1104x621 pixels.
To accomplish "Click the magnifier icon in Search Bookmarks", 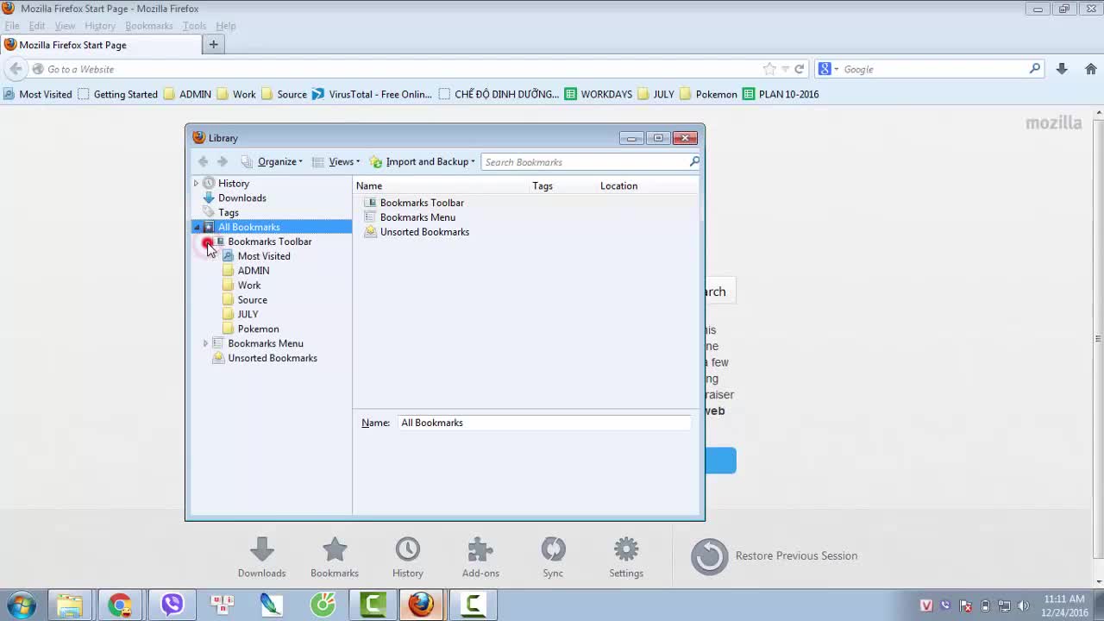I will [x=694, y=161].
